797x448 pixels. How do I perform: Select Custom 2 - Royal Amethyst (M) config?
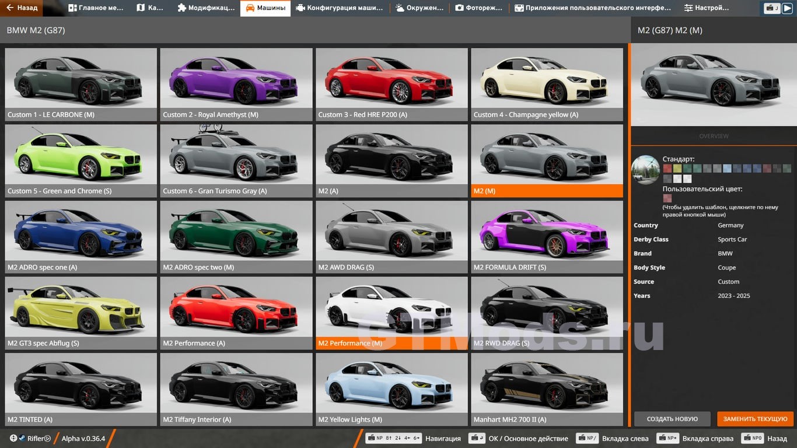tap(236, 84)
